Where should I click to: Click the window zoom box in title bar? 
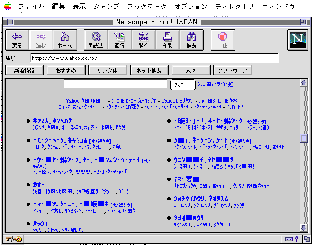[x=303, y=22]
